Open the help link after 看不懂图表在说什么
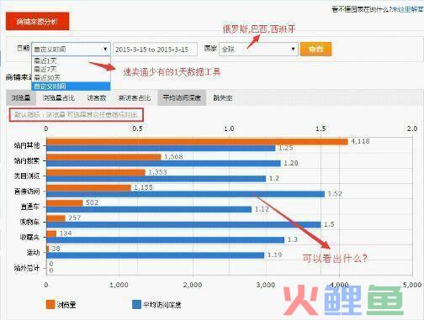This screenshot has width=424, height=320. coord(407,9)
